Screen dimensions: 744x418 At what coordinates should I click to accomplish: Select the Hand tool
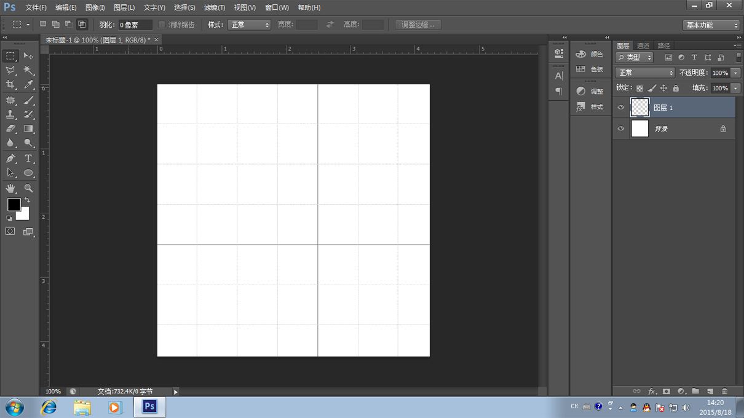click(10, 189)
